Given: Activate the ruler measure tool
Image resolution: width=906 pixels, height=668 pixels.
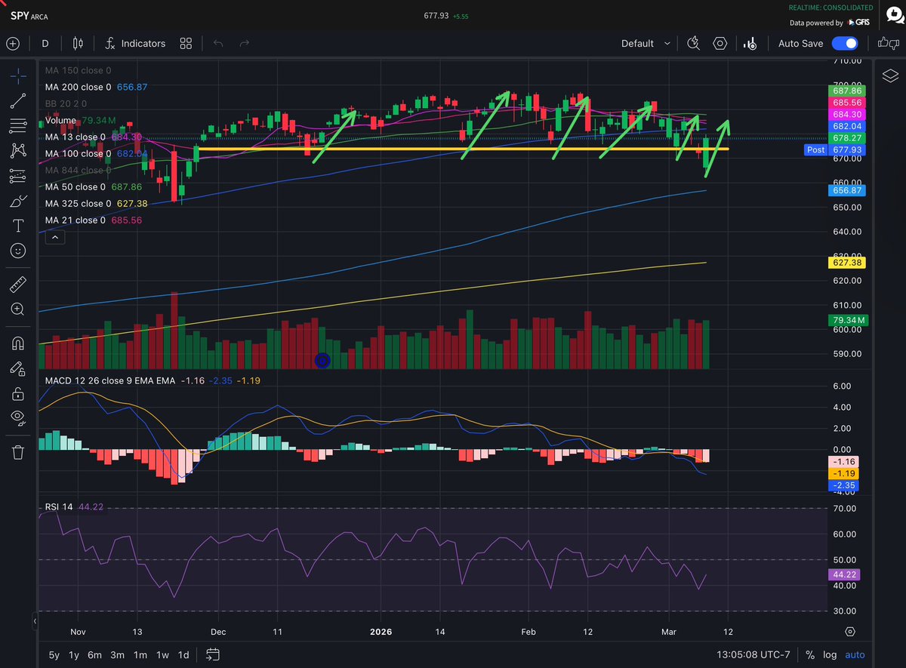Looking at the screenshot, I should [19, 285].
